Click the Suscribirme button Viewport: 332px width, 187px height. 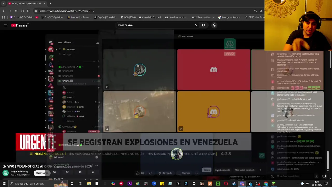42,173
